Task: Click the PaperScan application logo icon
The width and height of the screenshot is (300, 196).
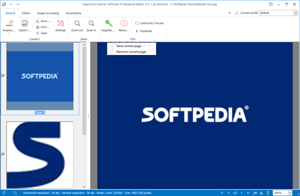Action: [4, 4]
